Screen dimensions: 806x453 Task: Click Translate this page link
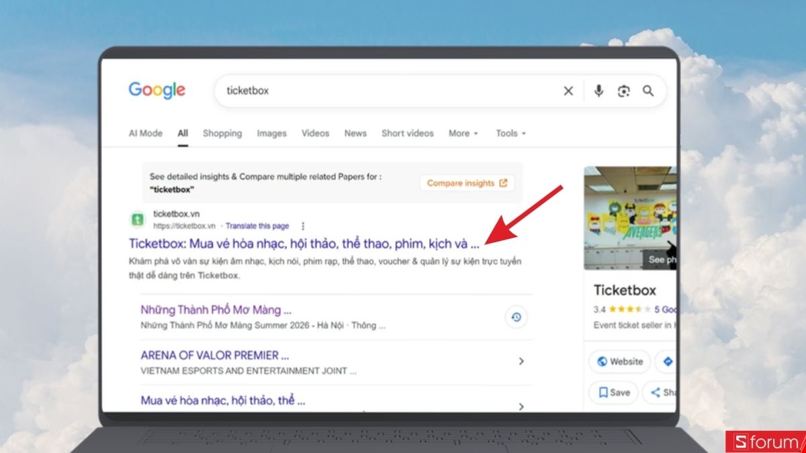[257, 226]
